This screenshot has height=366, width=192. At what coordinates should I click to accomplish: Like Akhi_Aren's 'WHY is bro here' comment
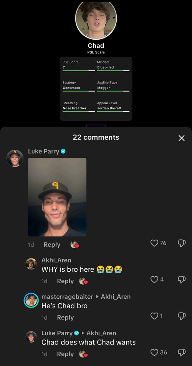[154, 279]
